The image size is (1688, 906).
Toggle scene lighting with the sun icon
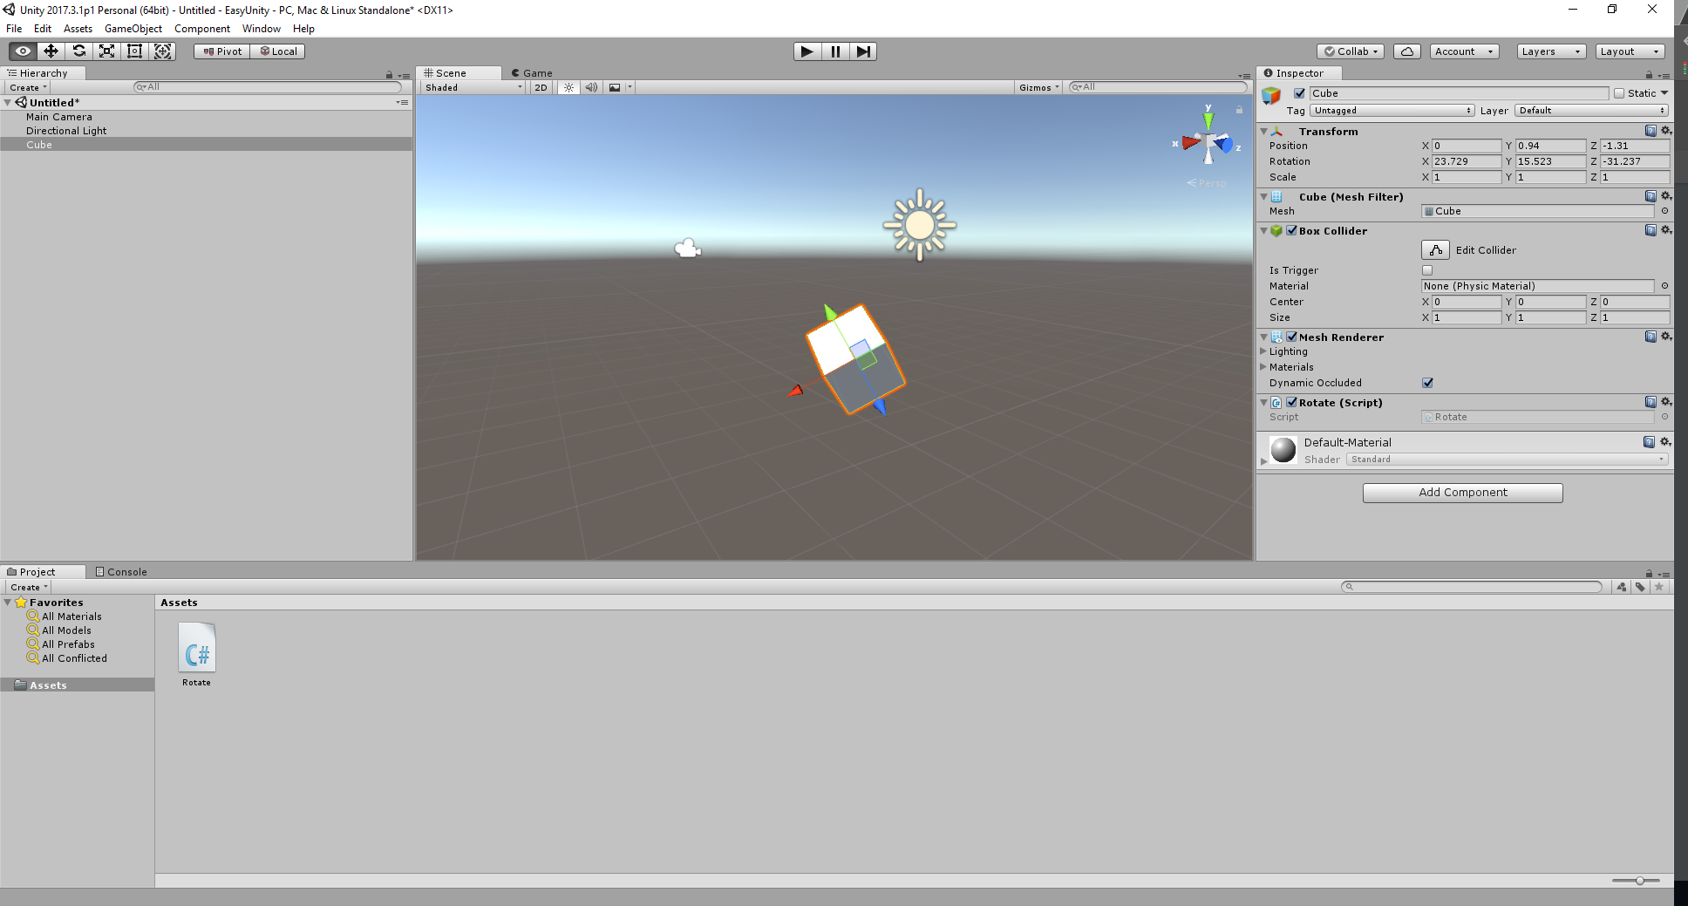coord(568,87)
